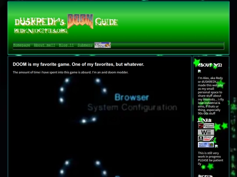Click the 'Guide' word in the header

(106, 22)
